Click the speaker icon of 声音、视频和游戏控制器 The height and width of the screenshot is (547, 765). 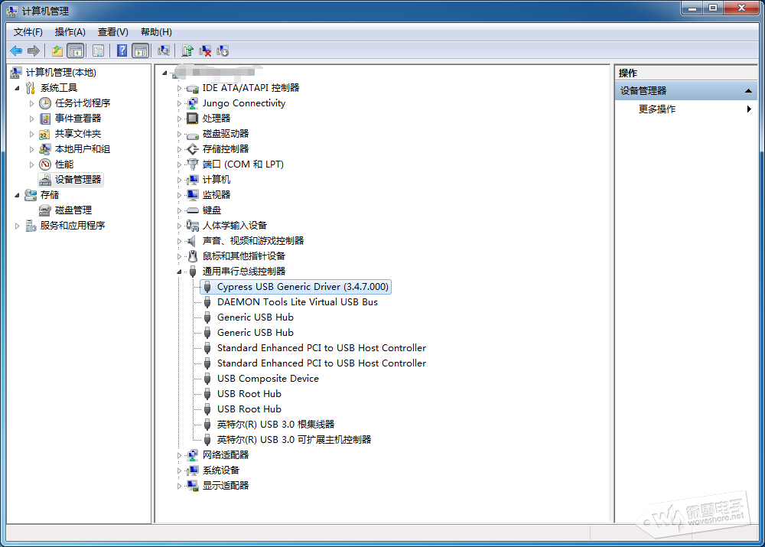click(193, 241)
